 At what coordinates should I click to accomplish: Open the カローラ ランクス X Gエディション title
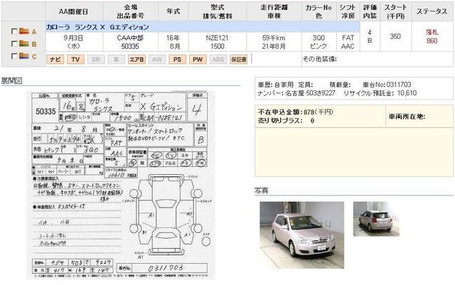click(97, 27)
